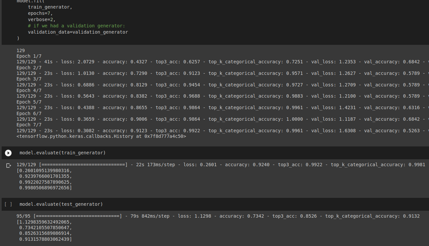Run the model.evaluate(train_generator) cell

pyautogui.click(x=8, y=153)
